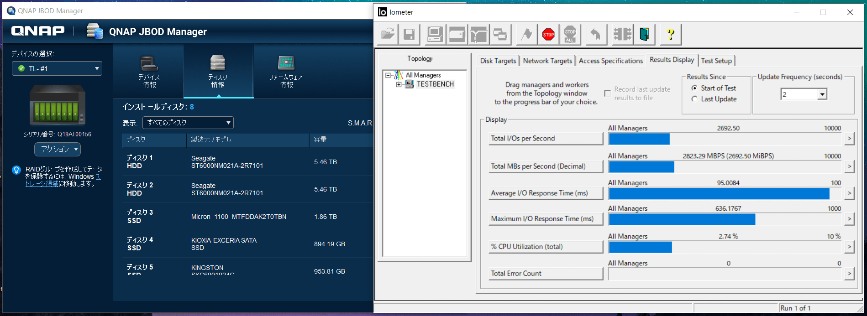867x316 pixels.
Task: Click Total MBs per Second (Decimal) button
Action: coord(546,166)
